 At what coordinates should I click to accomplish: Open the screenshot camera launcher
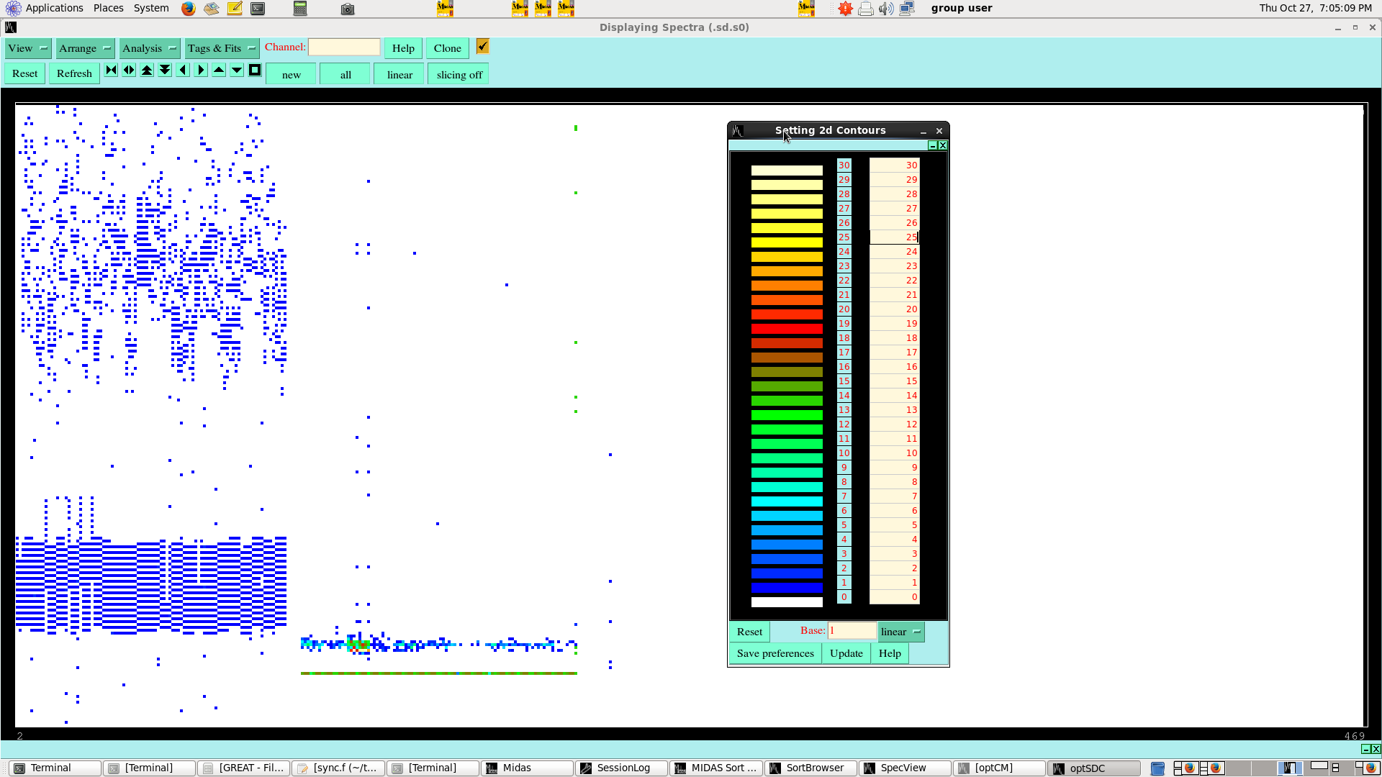coord(348,9)
